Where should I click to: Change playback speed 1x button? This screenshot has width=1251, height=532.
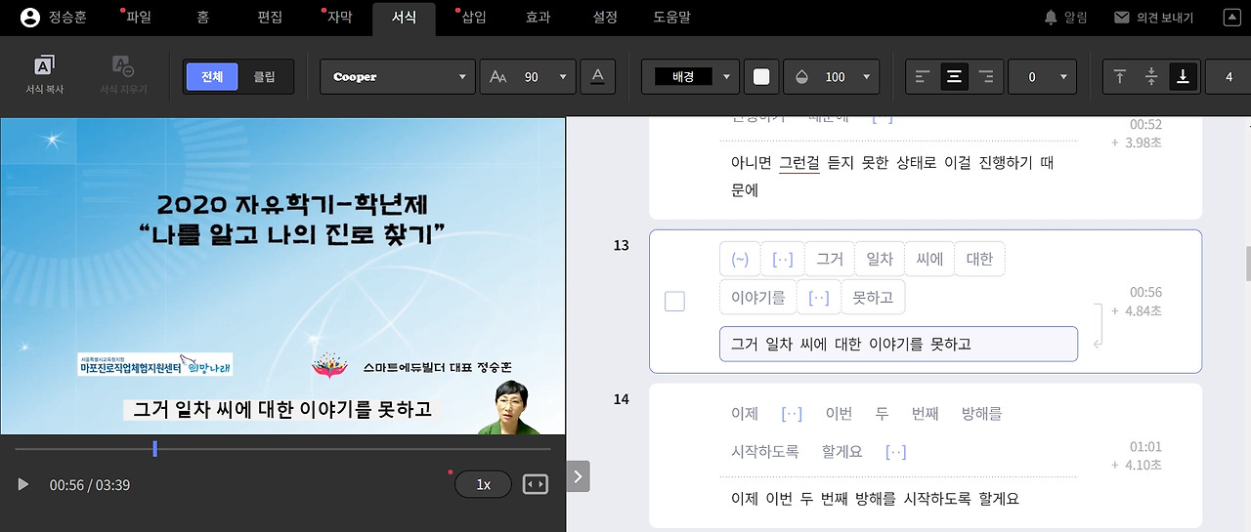tap(483, 484)
